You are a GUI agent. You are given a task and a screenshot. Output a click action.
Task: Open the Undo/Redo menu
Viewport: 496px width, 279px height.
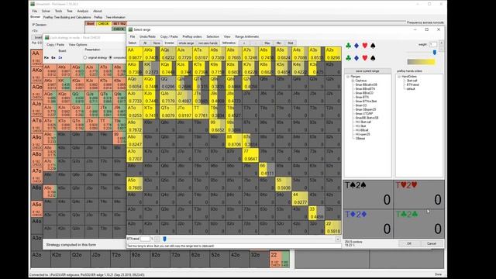pos(147,36)
